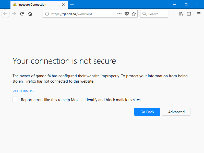Close the Insecure Connection tab
The height and width of the screenshot is (153, 204).
pyautogui.click(x=63, y=5)
